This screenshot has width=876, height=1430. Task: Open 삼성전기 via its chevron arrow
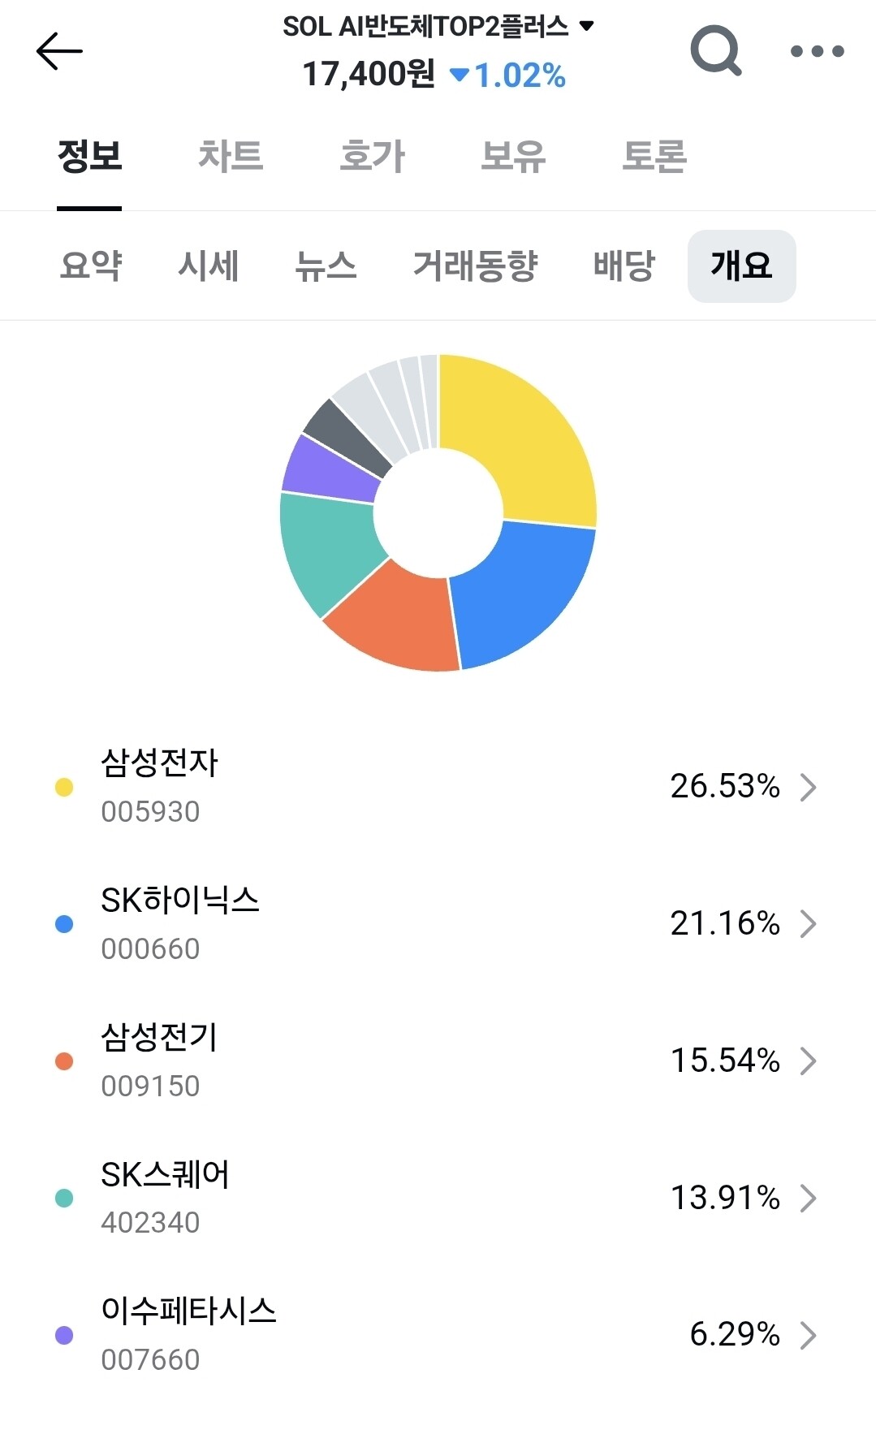808,1061
